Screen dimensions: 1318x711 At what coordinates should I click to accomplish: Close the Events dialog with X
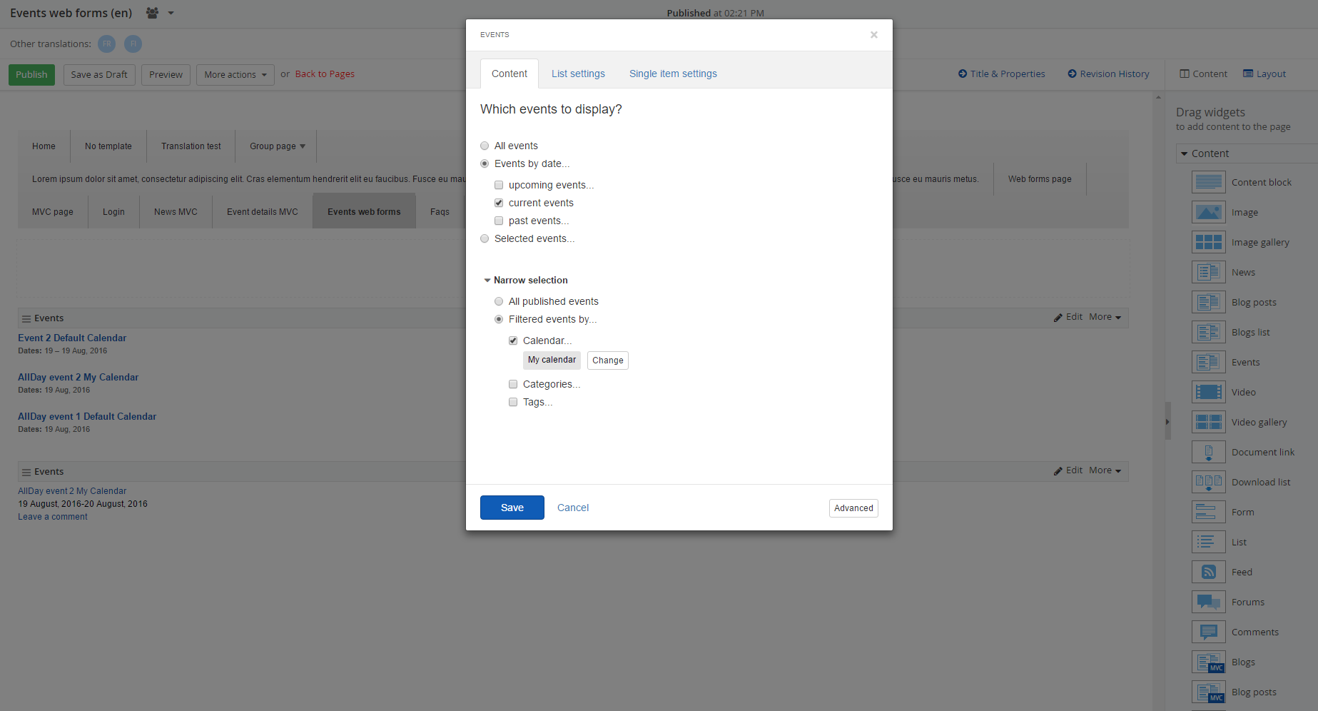click(x=873, y=34)
